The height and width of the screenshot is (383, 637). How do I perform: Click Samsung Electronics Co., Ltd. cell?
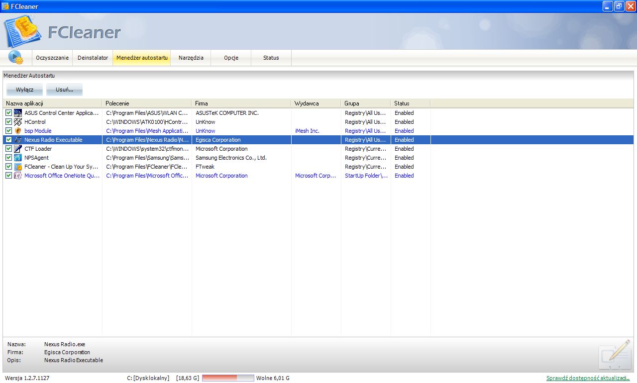pos(231,158)
